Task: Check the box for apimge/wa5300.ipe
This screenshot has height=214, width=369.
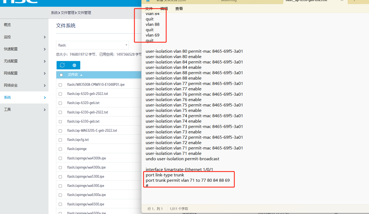Action: pyautogui.click(x=60, y=177)
